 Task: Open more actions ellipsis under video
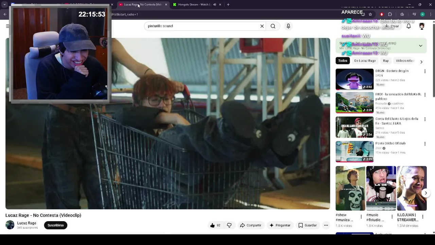tap(326, 225)
